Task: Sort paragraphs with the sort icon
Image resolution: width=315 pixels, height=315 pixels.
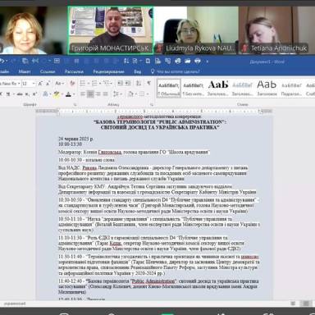Action: (x=139, y=83)
